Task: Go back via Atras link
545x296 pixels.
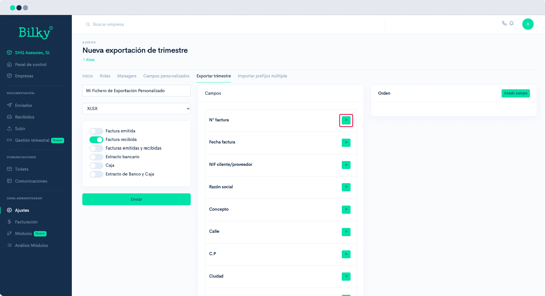Action: click(89, 60)
